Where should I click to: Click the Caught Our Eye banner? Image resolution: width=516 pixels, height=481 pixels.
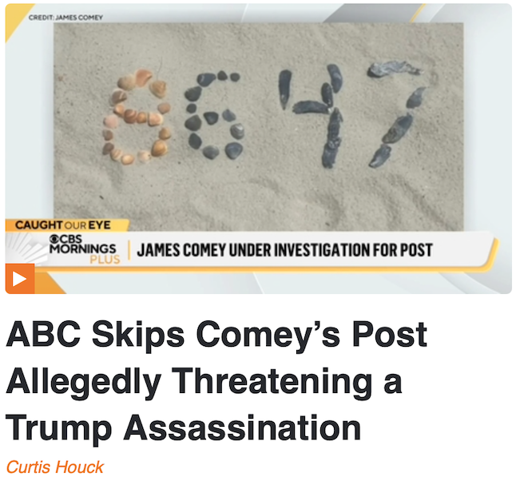pyautogui.click(x=67, y=225)
